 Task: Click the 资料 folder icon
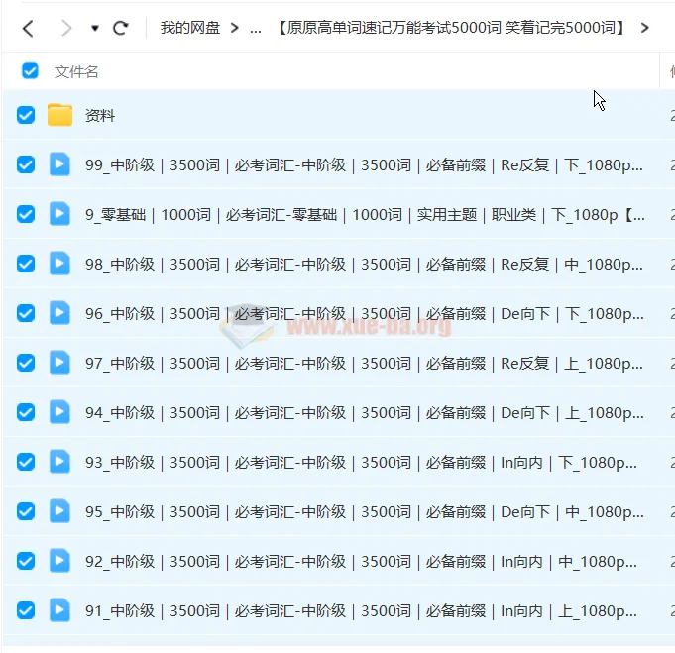point(60,115)
